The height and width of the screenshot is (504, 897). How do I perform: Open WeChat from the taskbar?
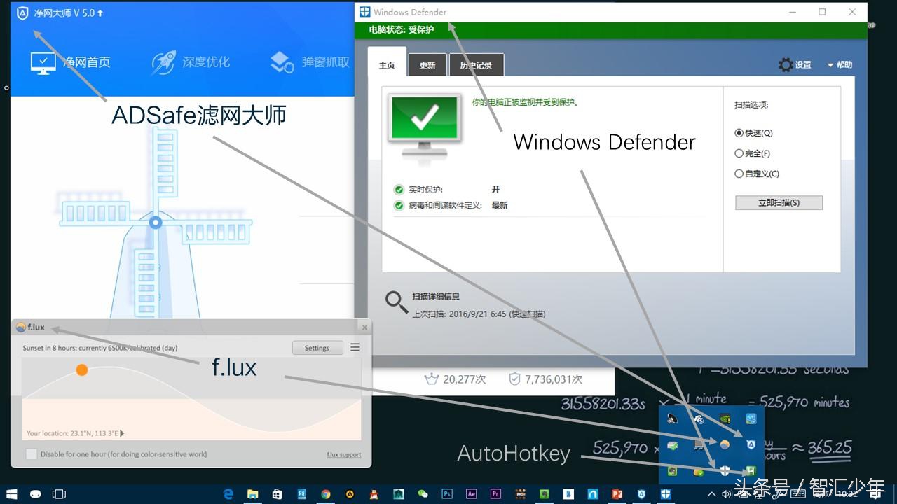click(x=423, y=494)
